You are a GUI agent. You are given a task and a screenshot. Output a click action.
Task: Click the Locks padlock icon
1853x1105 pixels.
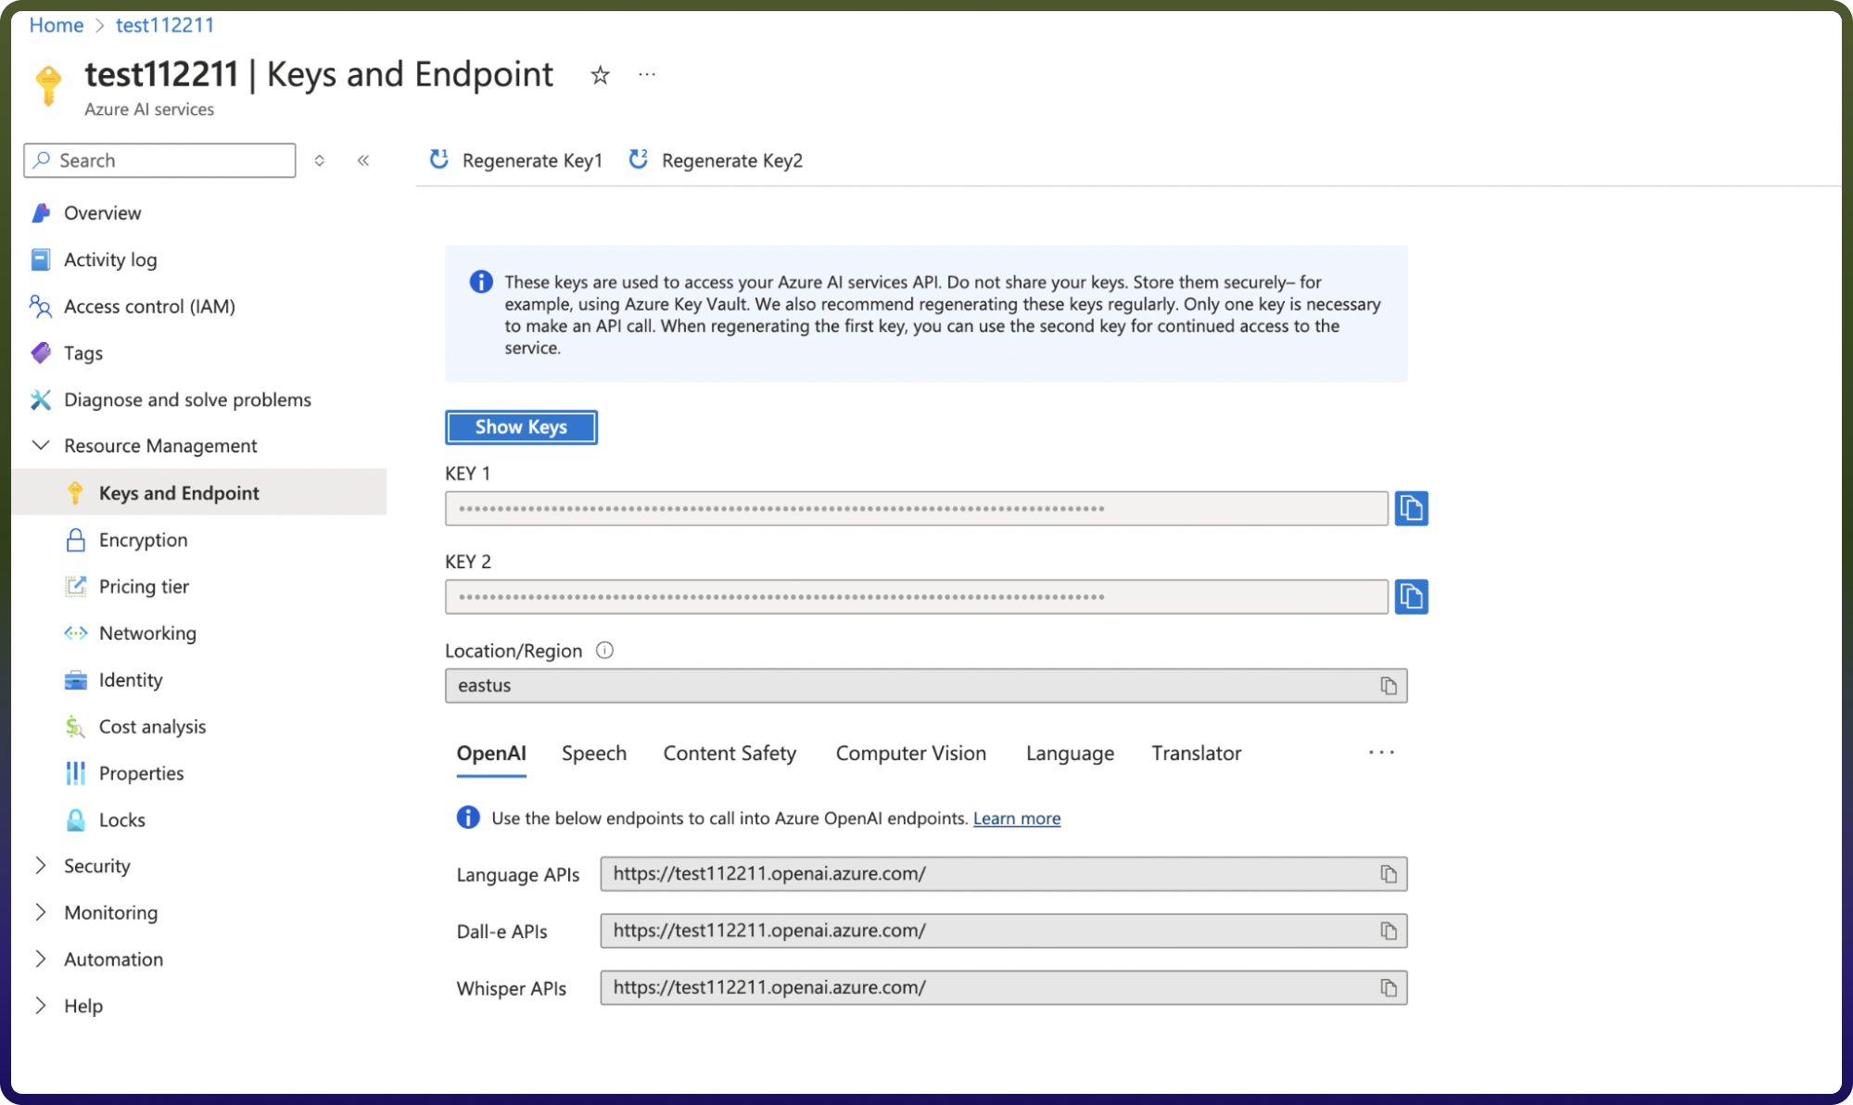pos(75,819)
